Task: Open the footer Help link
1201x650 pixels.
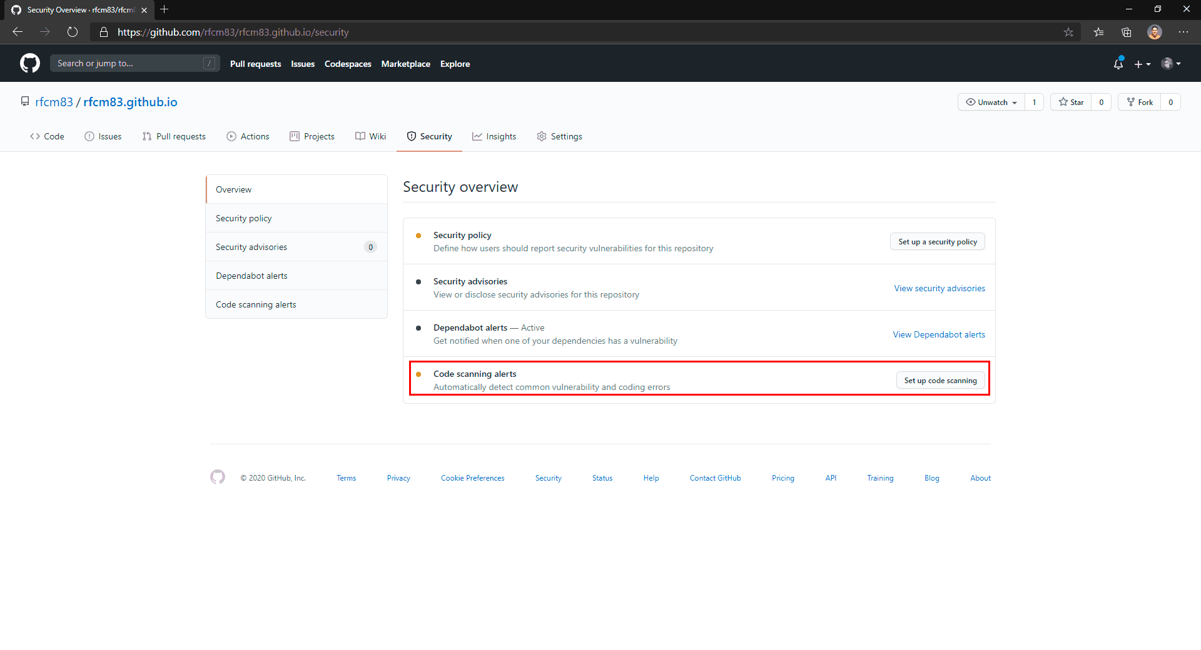Action: click(651, 478)
